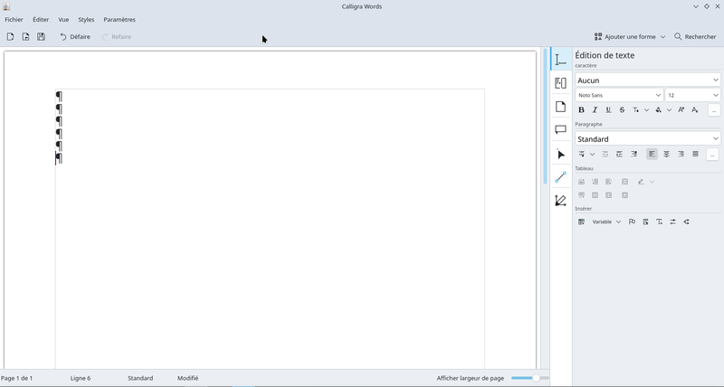
Task: Click 'Afficher largeur de page' in status bar
Action: pyautogui.click(x=470, y=378)
